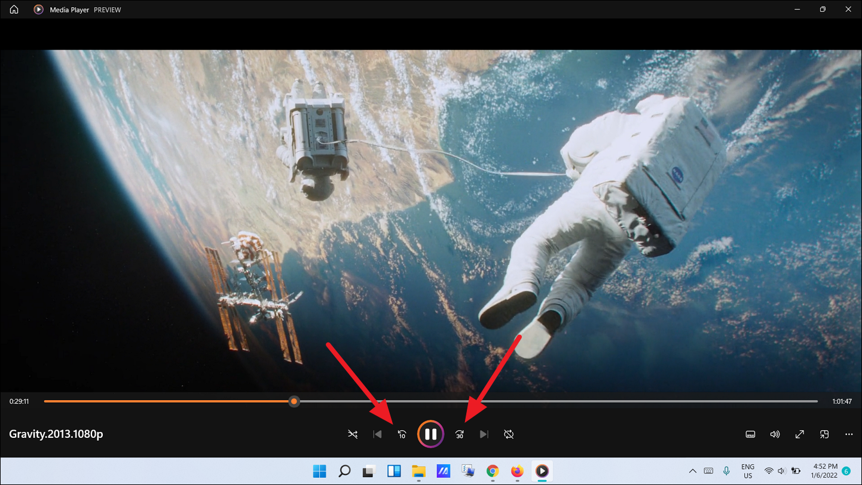Open Task View from taskbar
The width and height of the screenshot is (862, 485).
point(369,471)
